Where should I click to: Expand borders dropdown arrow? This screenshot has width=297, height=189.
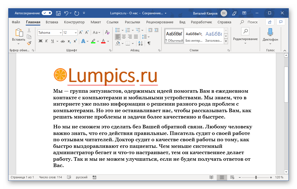tap(133, 43)
